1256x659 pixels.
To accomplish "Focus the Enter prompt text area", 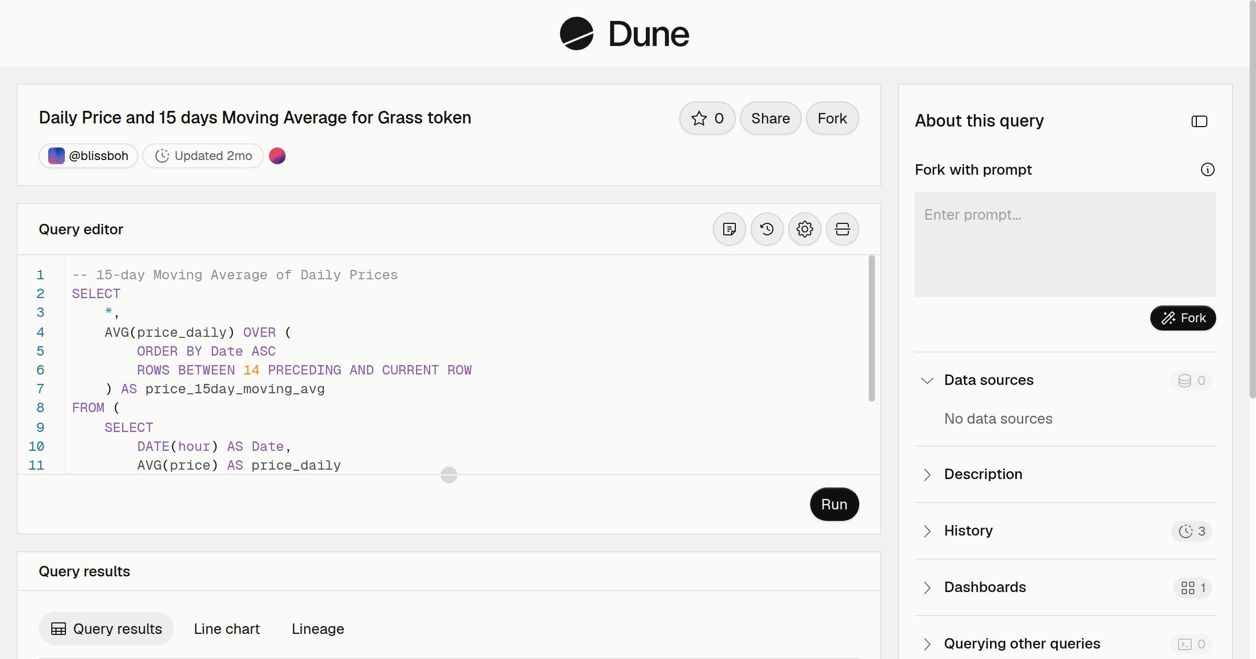I will click(1065, 245).
